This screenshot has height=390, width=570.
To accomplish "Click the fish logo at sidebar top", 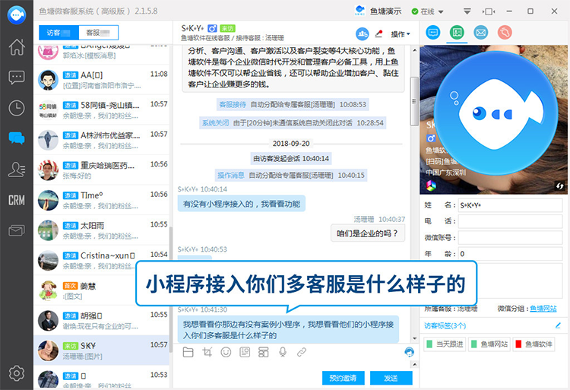I will (x=17, y=15).
